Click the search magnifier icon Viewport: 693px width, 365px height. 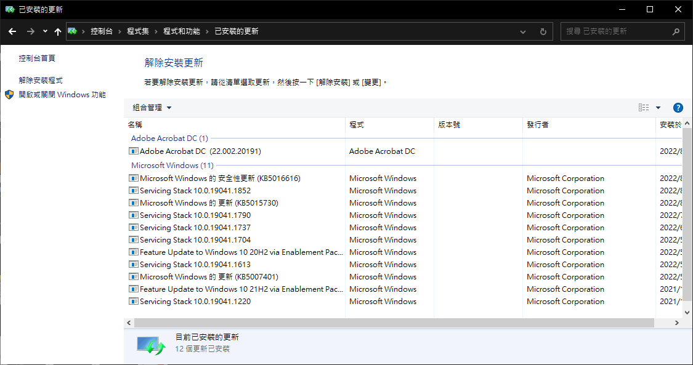[676, 31]
